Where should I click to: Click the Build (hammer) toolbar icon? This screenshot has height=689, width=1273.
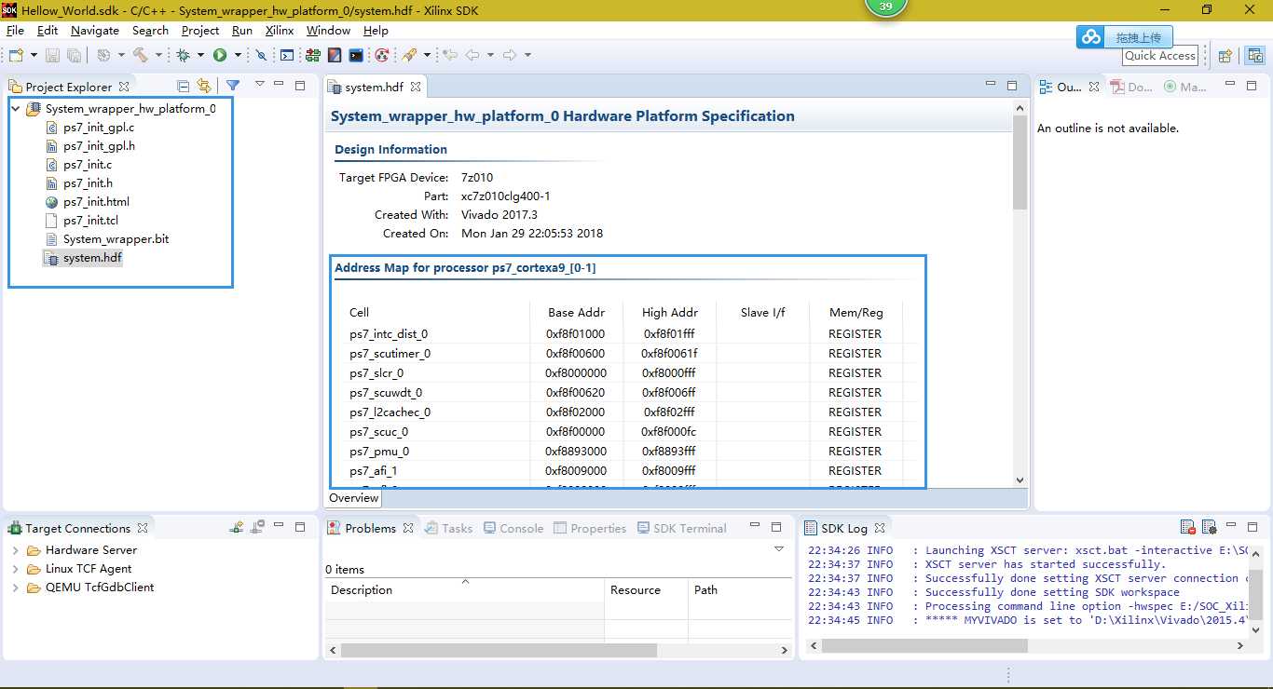pyautogui.click(x=140, y=55)
